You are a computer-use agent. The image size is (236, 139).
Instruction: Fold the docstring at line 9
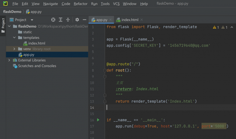[x=105, y=77]
